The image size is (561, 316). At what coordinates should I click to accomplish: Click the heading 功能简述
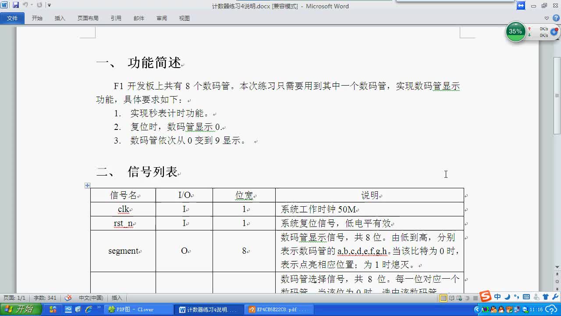point(155,63)
